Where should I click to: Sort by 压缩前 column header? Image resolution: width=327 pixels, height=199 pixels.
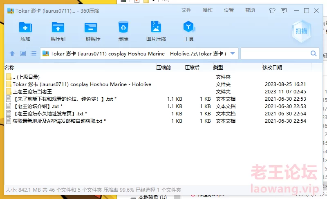coord(163,67)
